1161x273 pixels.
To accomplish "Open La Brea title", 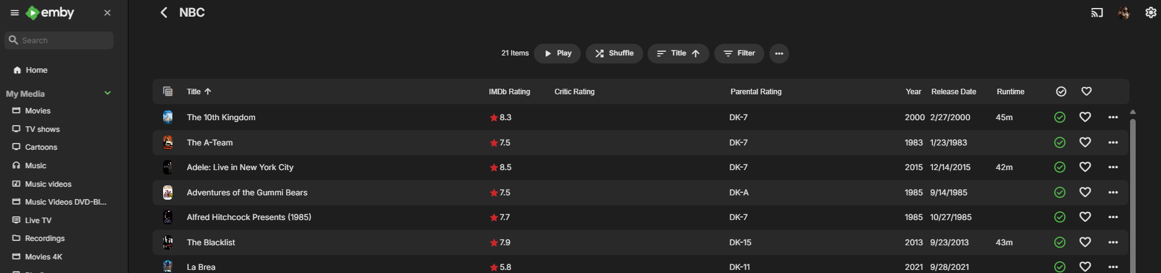I will [201, 267].
